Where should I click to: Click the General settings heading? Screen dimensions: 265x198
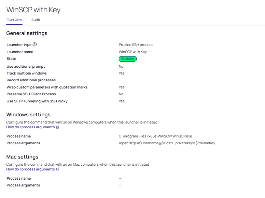point(27,33)
